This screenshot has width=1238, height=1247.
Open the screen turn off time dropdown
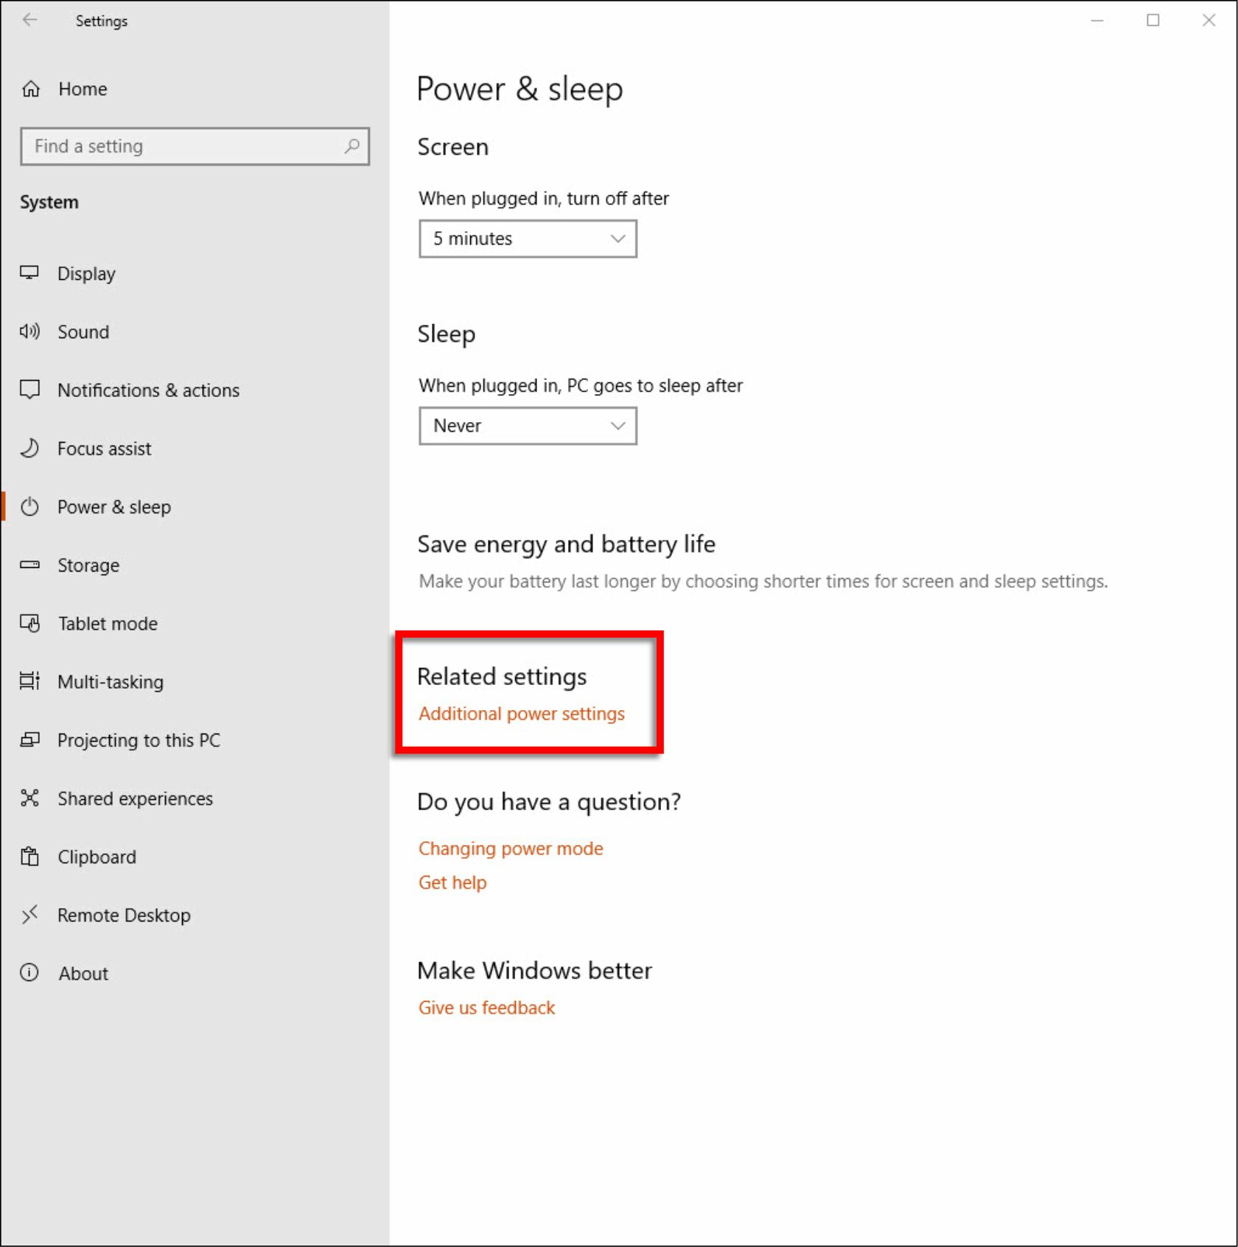coord(528,239)
